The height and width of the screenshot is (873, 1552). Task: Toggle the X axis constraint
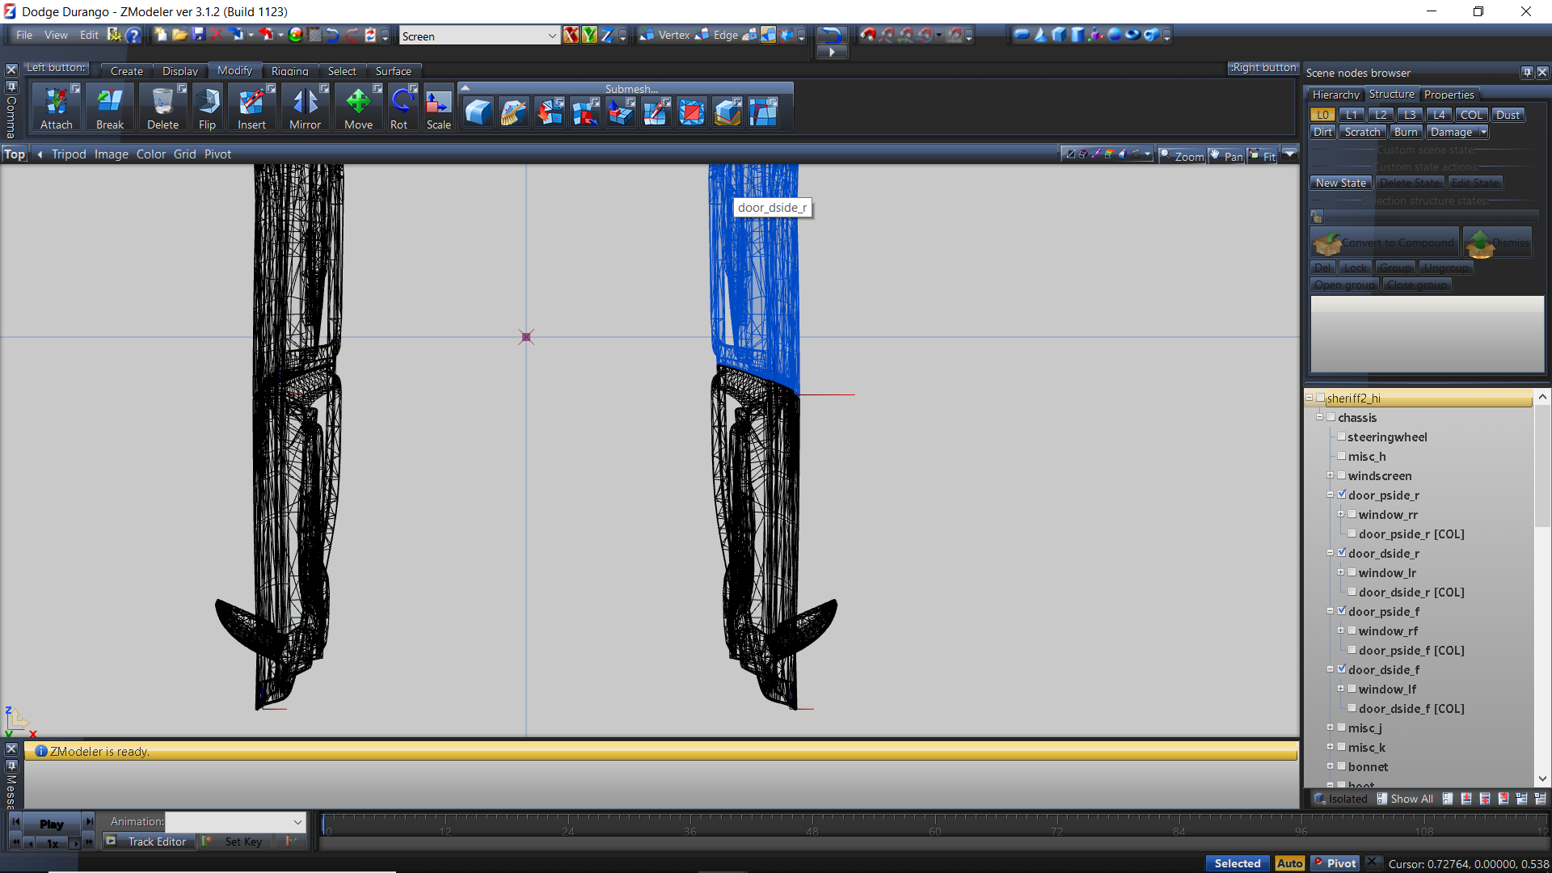coord(571,35)
